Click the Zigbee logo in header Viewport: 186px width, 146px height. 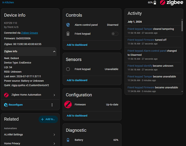[x=171, y=3]
